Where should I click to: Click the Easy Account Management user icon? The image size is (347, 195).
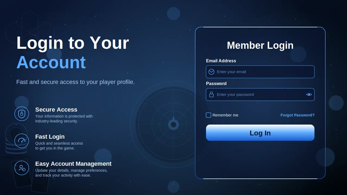tap(22, 168)
